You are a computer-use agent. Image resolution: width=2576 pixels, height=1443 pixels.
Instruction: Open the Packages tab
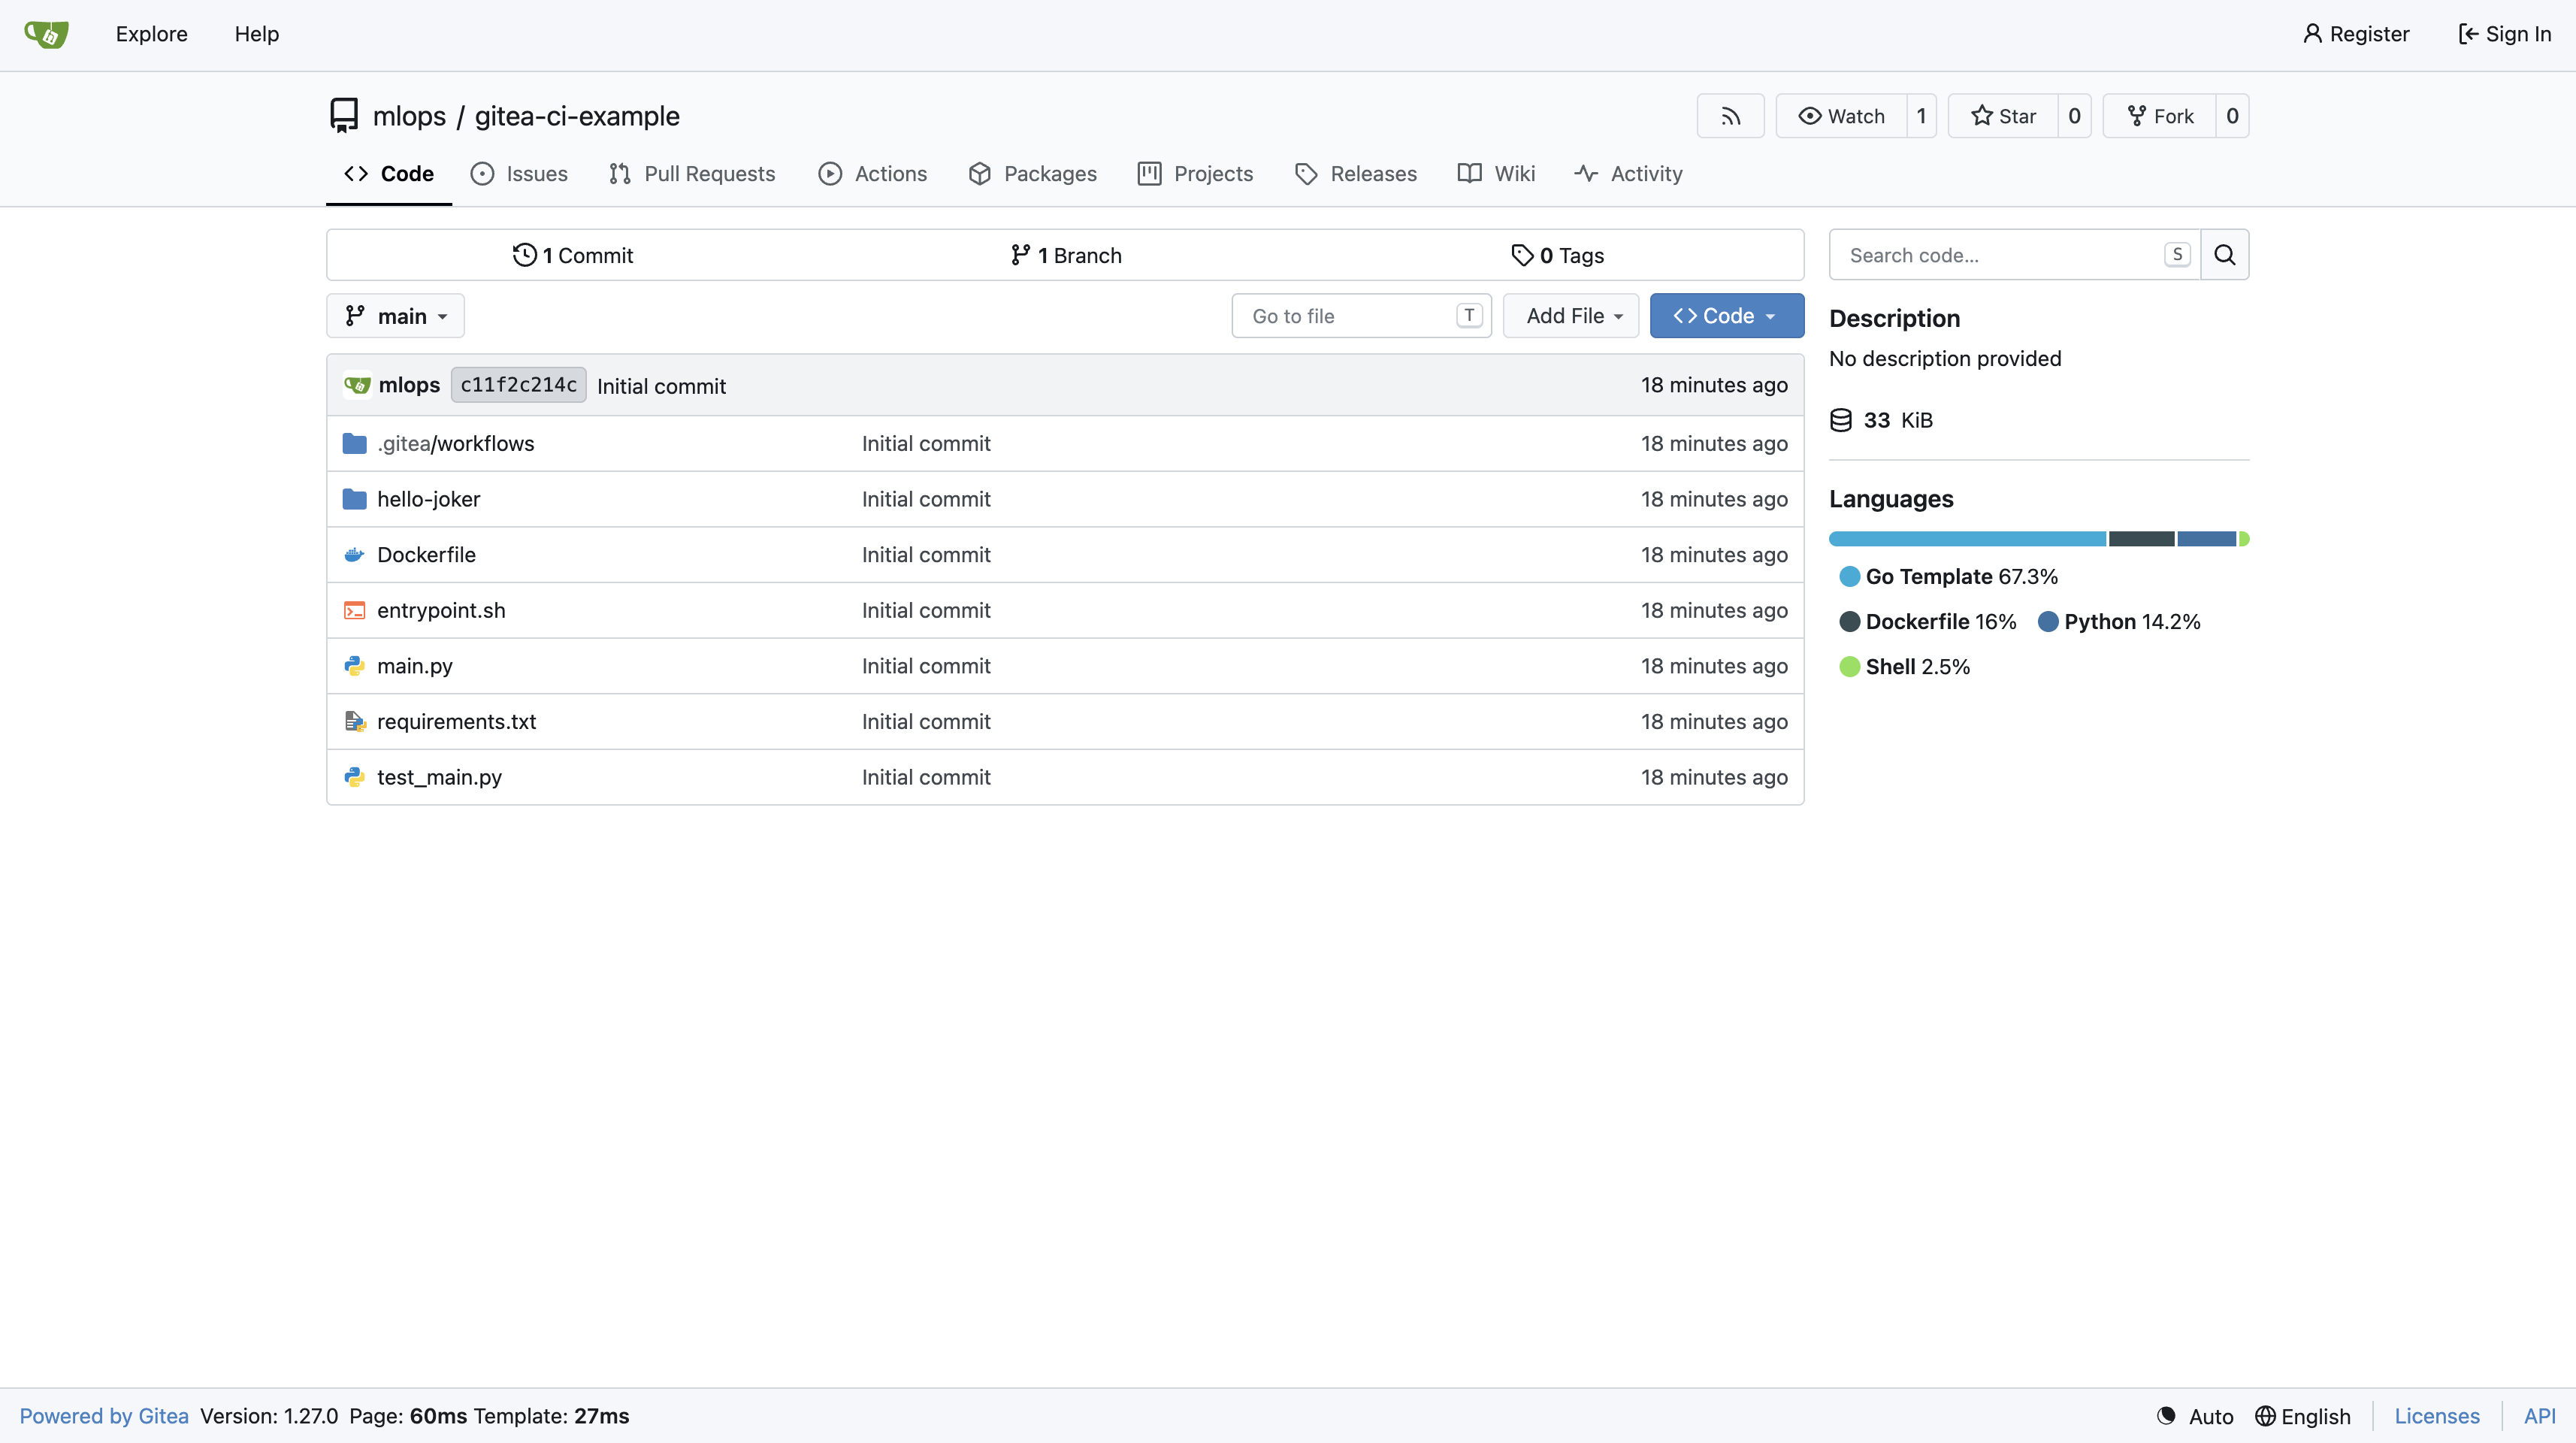(1033, 174)
